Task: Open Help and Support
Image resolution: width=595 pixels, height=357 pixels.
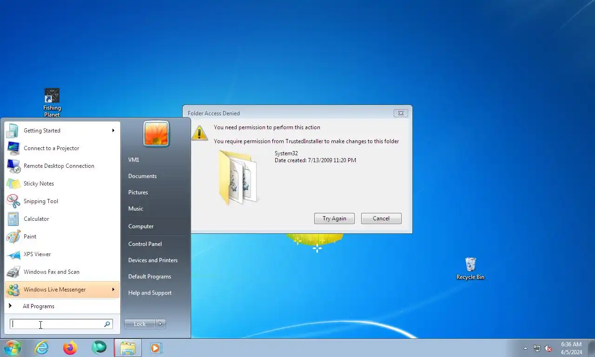Action: [x=150, y=293]
